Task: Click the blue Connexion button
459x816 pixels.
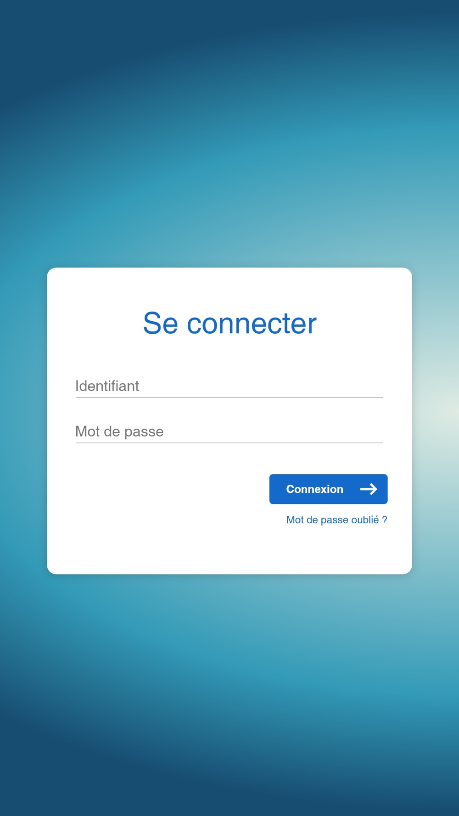Action: (328, 489)
